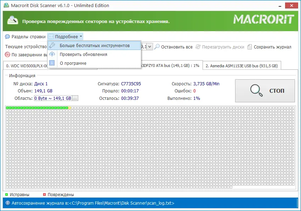301x211 pixels.
Task: Click the remaining time 00:39:37
Action: click(130, 98)
